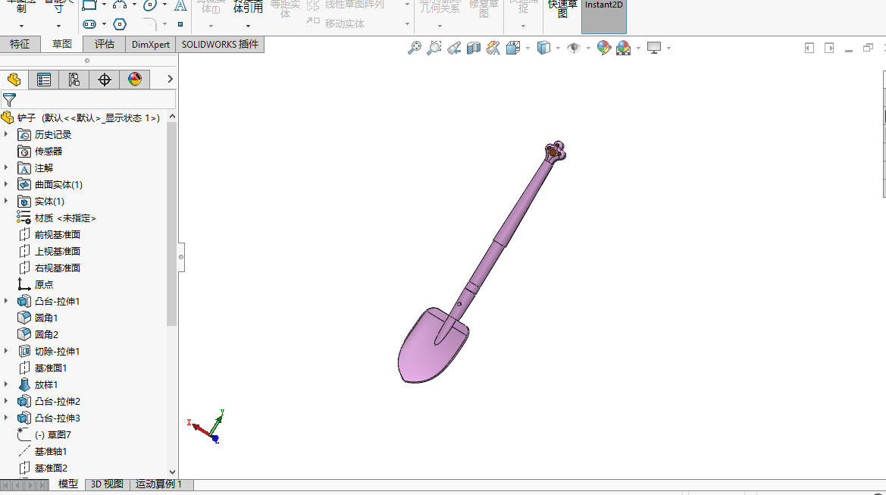
Task: Click the panel collapse handle beside the tree
Action: pos(181,257)
